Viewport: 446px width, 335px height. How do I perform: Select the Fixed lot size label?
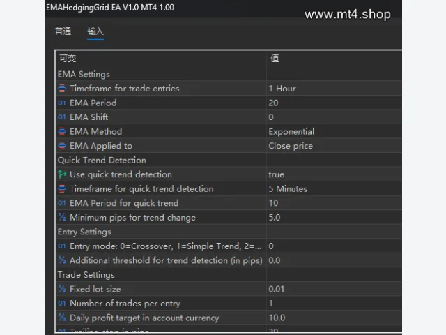pyautogui.click(x=95, y=289)
